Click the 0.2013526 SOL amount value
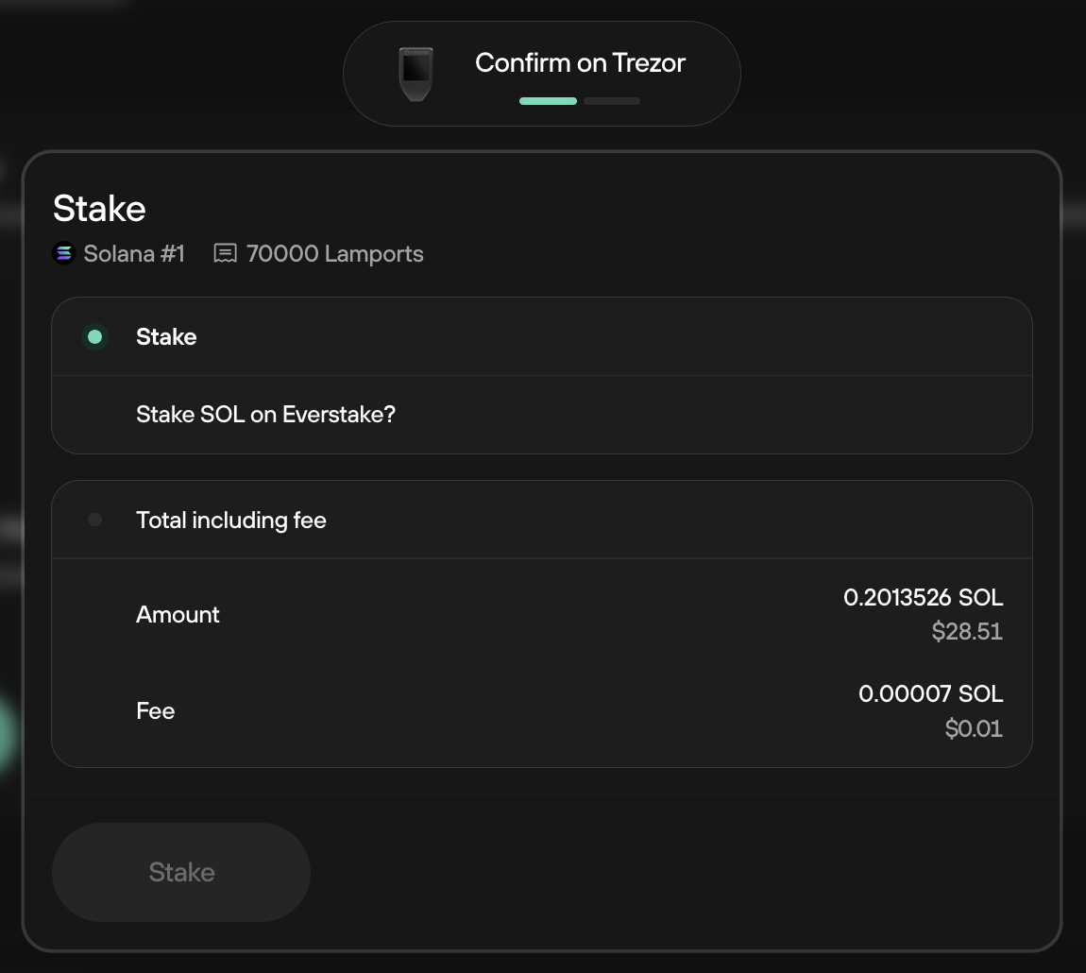Image resolution: width=1086 pixels, height=973 pixels. [923, 597]
